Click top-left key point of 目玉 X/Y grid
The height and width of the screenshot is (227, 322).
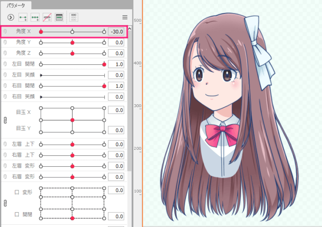click(x=41, y=108)
